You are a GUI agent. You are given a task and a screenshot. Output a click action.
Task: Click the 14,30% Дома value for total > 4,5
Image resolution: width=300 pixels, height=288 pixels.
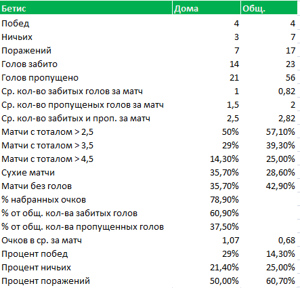tap(207, 159)
